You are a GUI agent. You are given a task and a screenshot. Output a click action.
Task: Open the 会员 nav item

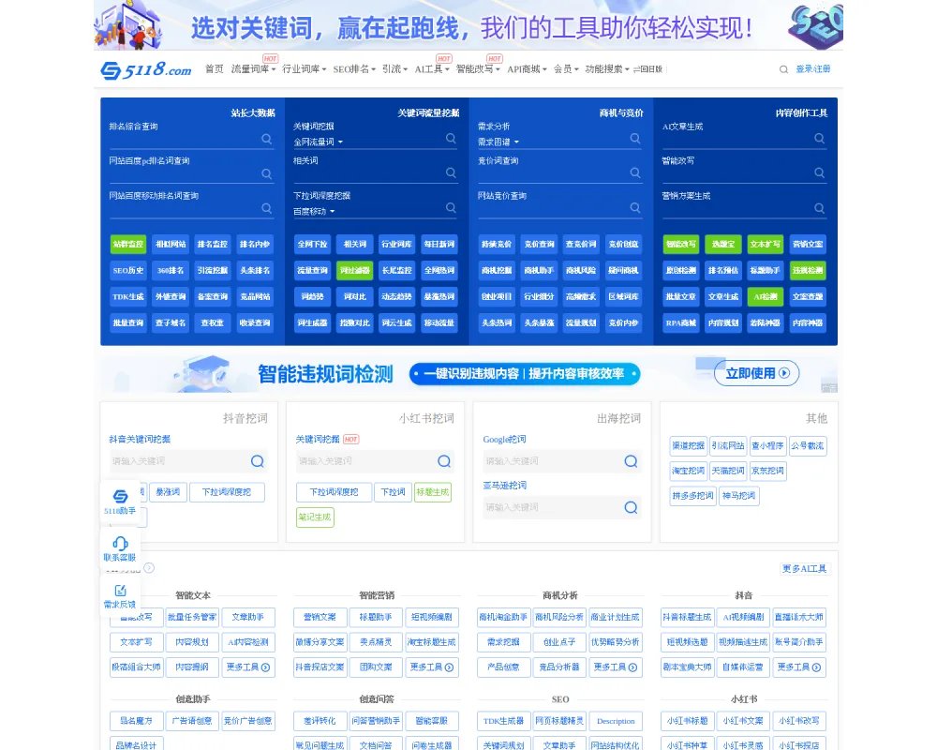[x=566, y=69]
